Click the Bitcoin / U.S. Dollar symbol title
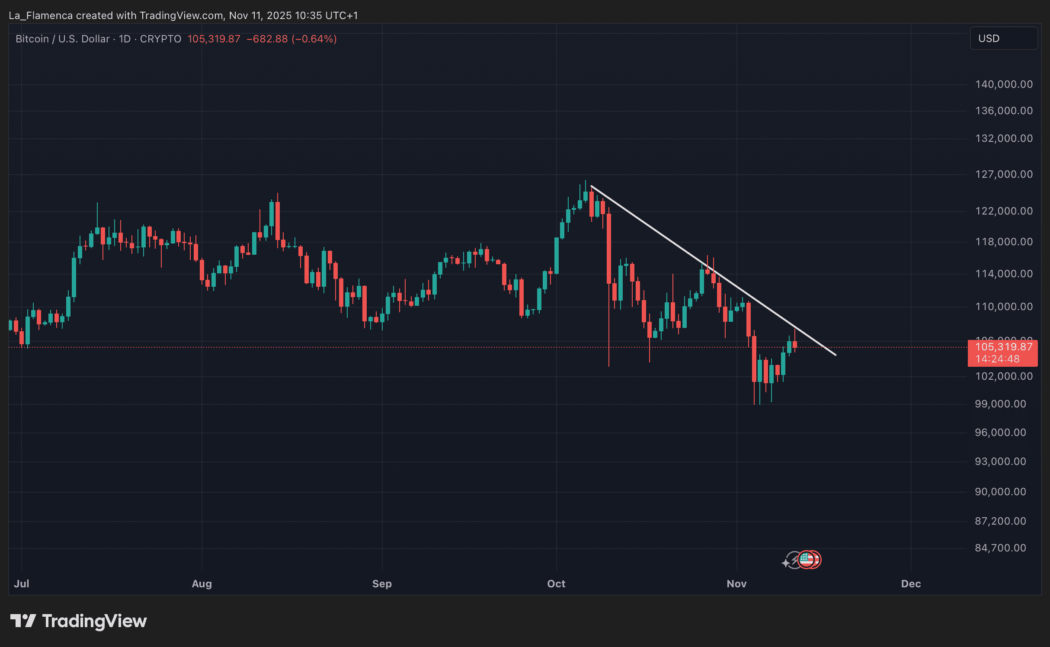Screen dimensions: 1050x647 pos(62,39)
